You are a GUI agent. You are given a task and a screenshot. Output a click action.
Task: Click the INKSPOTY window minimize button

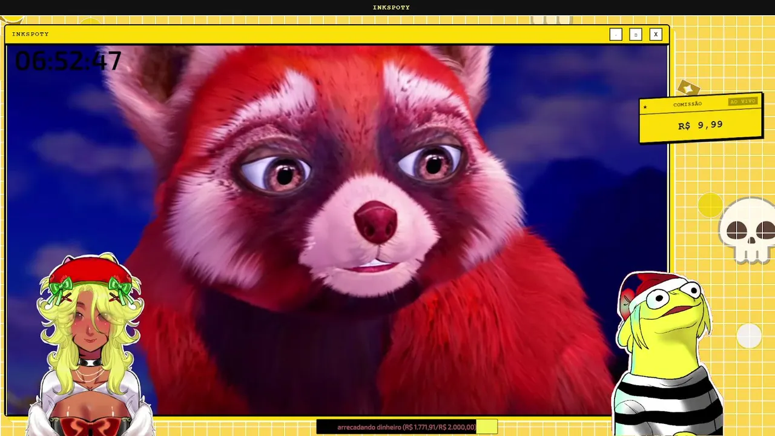pyautogui.click(x=616, y=35)
